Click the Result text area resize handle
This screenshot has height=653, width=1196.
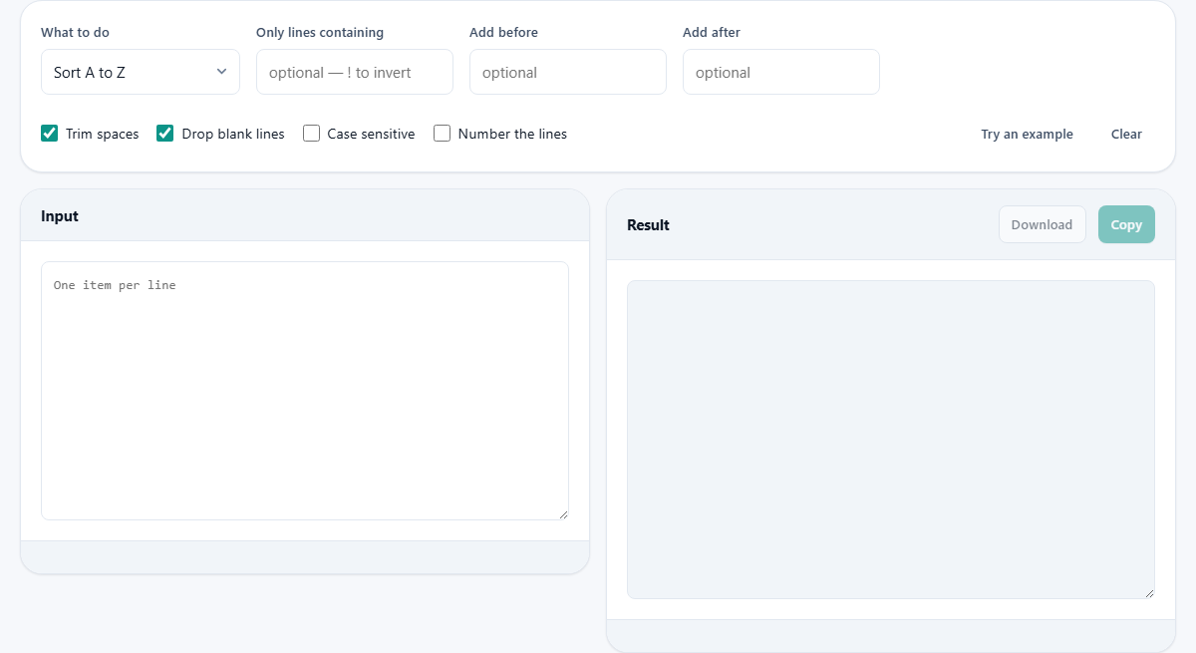(x=1149, y=593)
